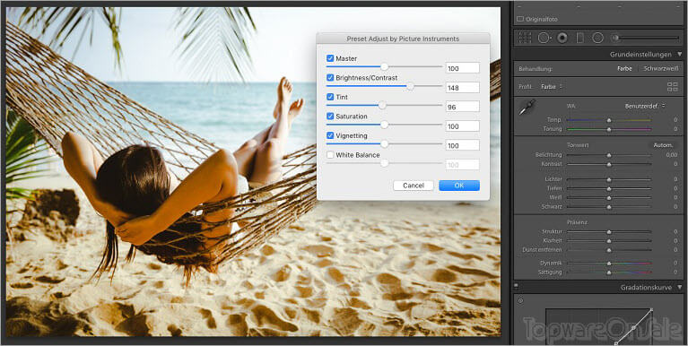
Task: Click the top-right point on the tone curve
Action: pos(651,309)
